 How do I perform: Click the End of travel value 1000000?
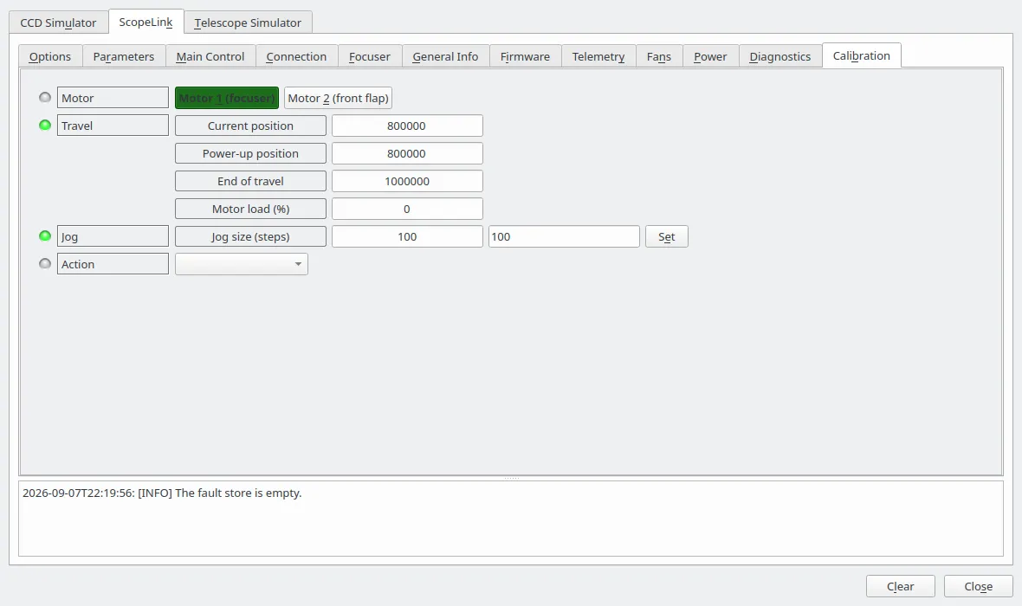pyautogui.click(x=407, y=181)
